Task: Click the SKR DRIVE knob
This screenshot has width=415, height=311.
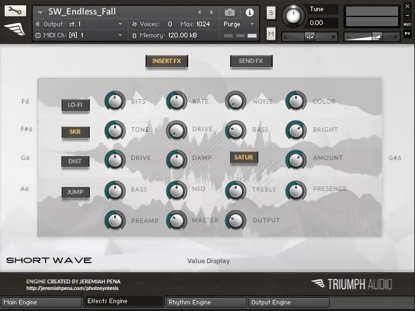Action: coord(176,131)
